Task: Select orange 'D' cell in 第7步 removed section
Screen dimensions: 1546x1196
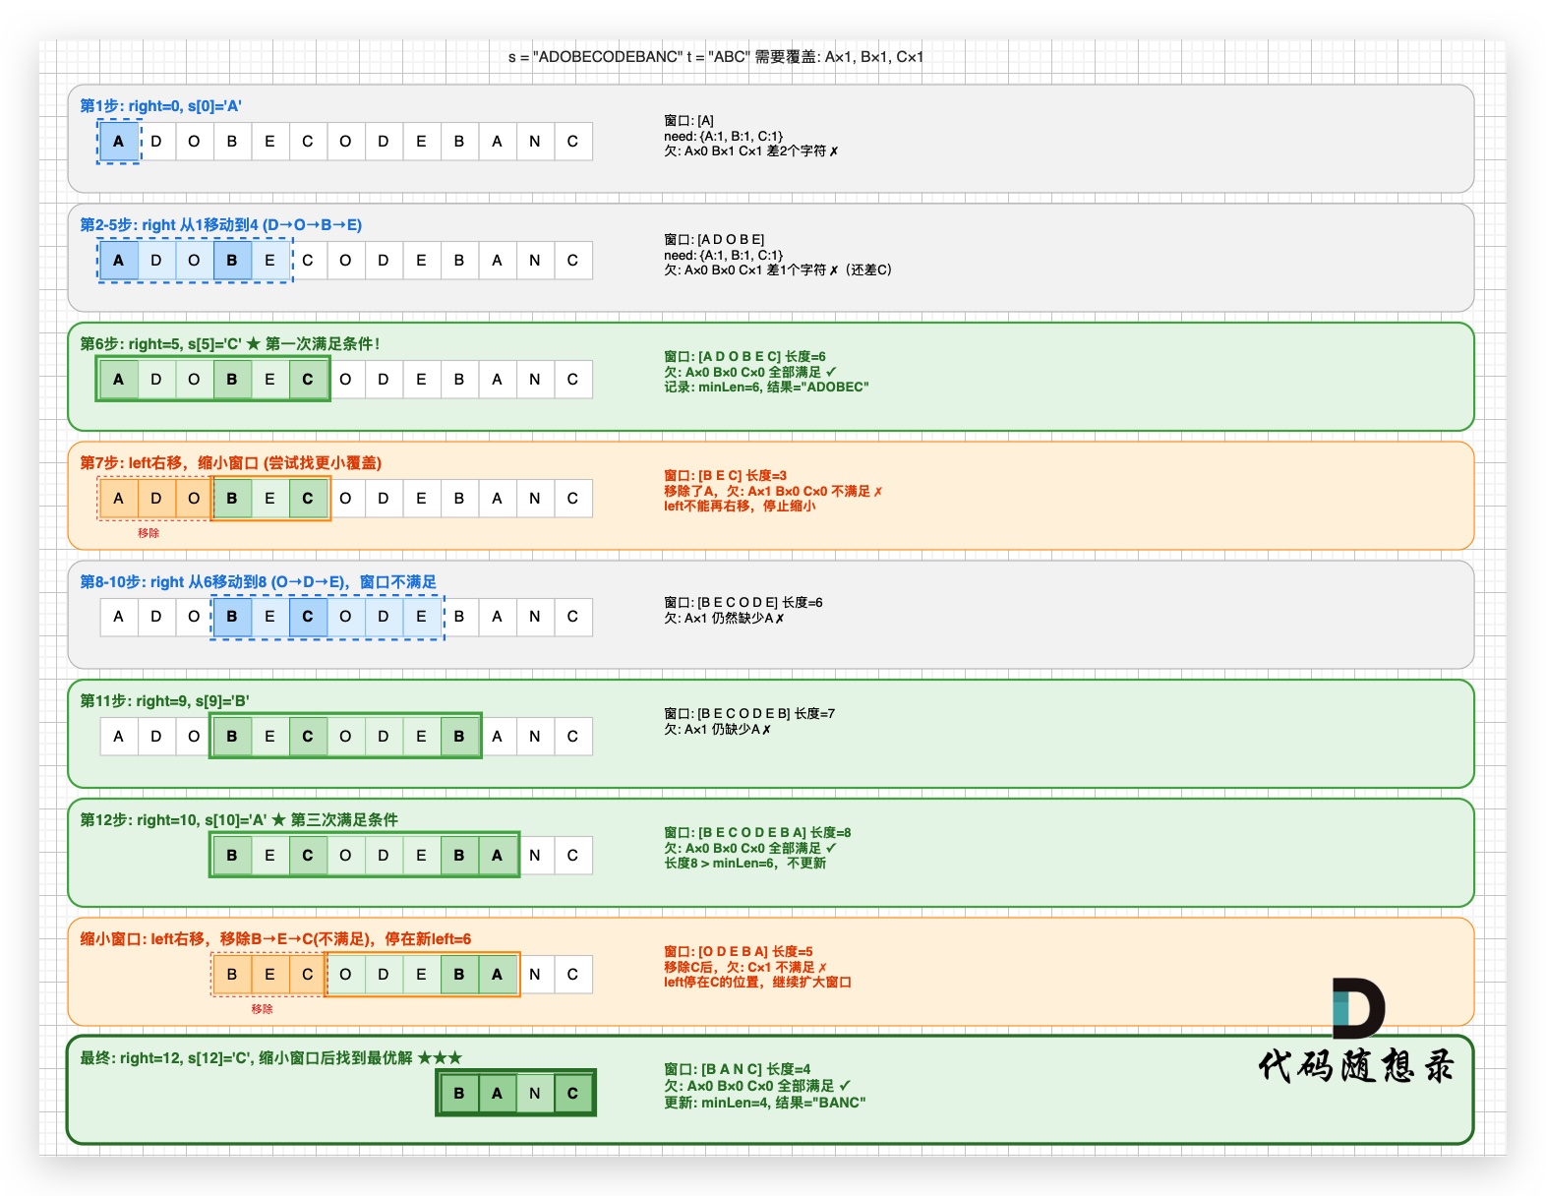Action: click(156, 499)
